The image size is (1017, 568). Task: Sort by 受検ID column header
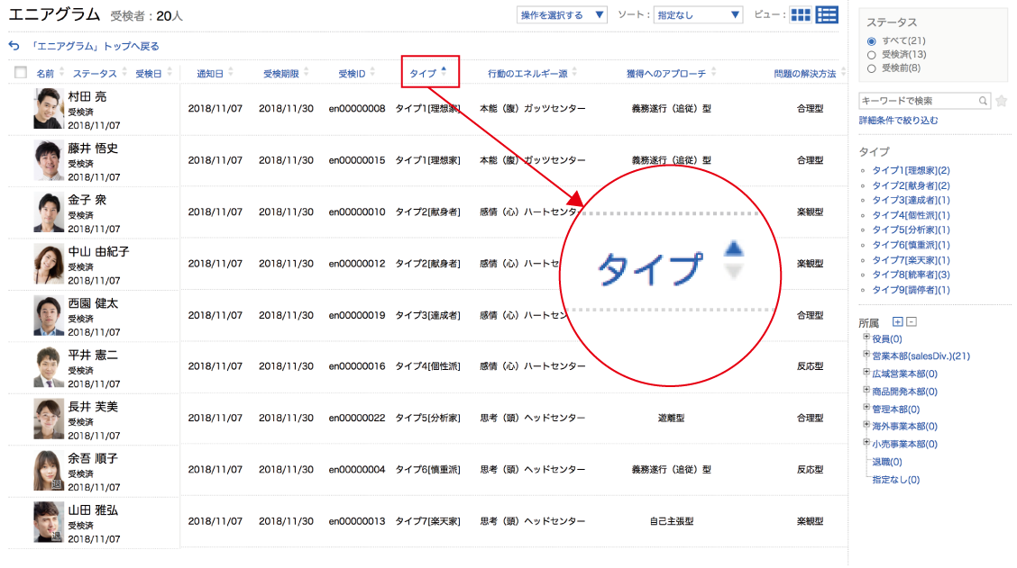point(352,74)
